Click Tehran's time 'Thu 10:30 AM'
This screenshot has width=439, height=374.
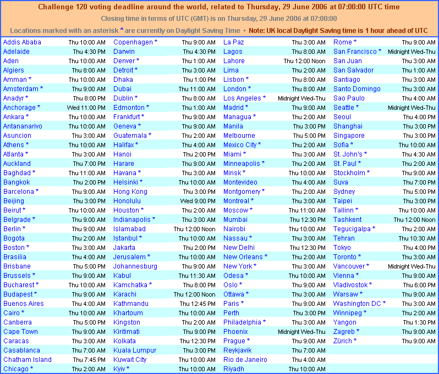(417, 238)
